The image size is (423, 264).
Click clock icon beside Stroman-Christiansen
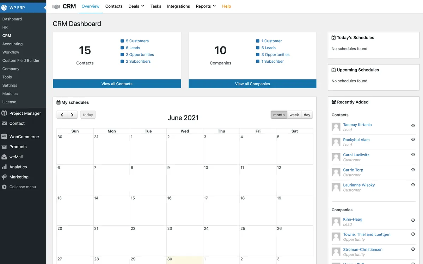(x=413, y=249)
